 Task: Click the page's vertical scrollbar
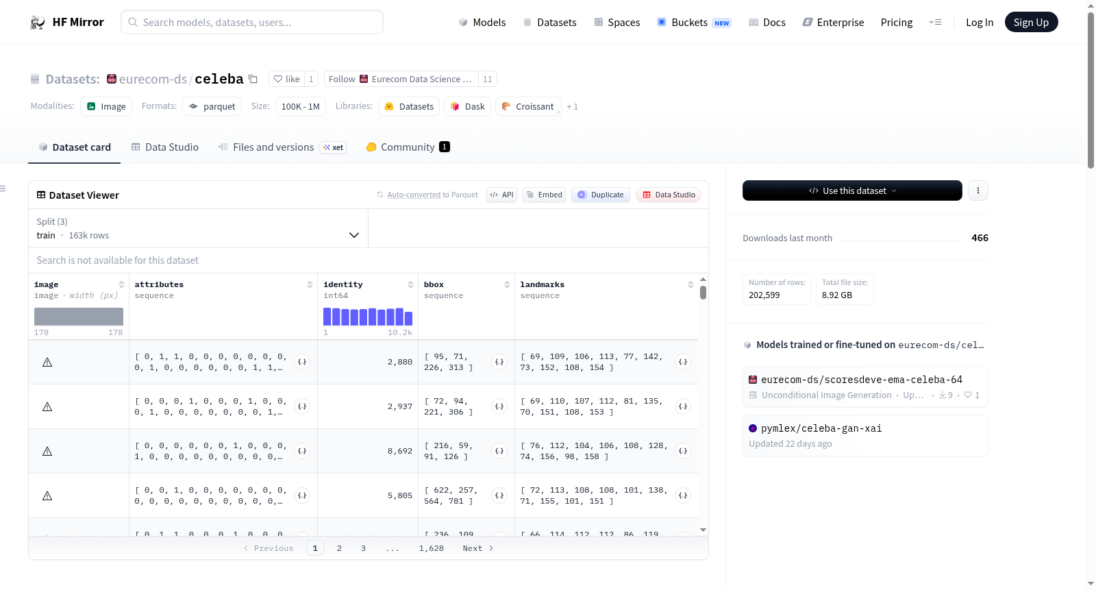point(1091,89)
